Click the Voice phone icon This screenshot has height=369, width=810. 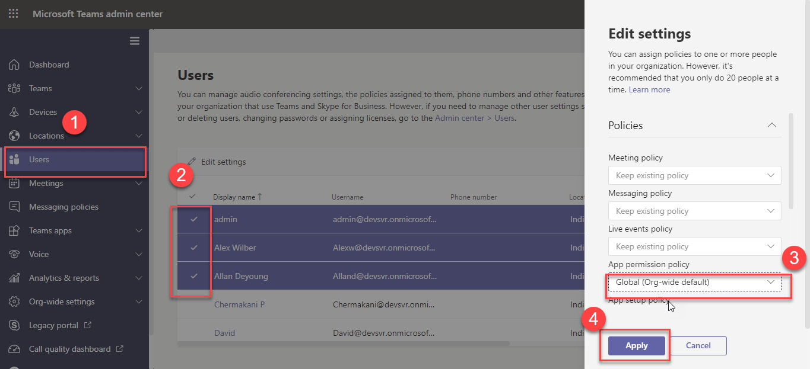14,254
